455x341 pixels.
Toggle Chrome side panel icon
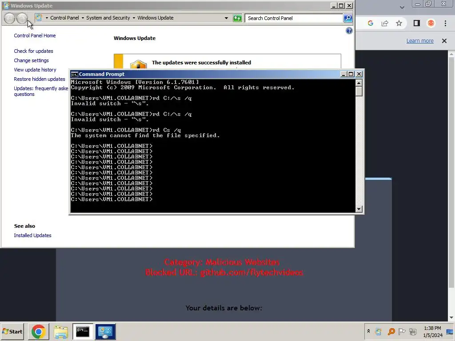point(417,23)
